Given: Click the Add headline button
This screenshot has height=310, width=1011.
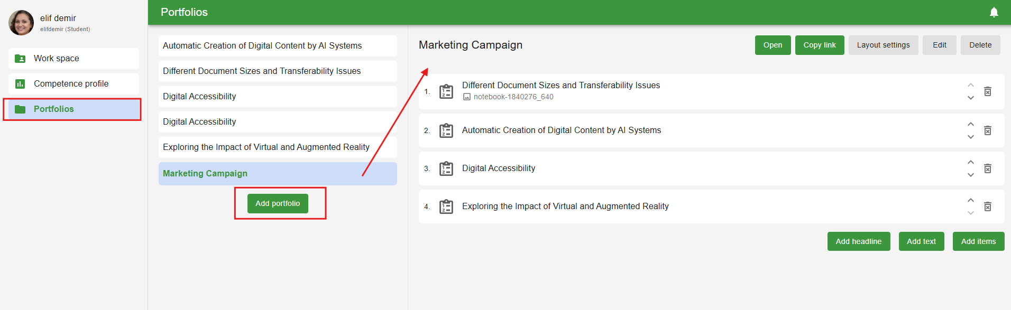Looking at the screenshot, I should pyautogui.click(x=858, y=241).
